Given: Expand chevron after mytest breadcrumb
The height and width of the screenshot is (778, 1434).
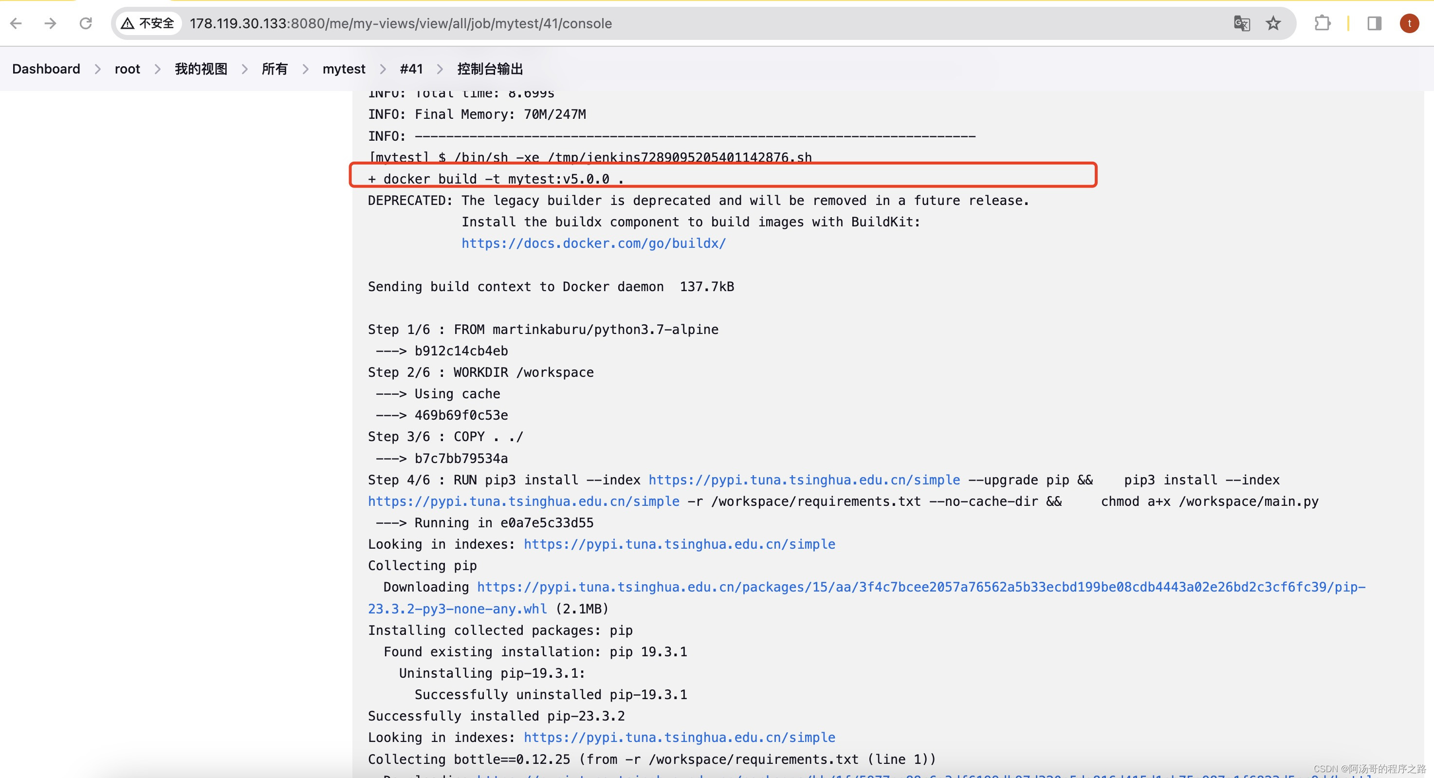Looking at the screenshot, I should click(x=383, y=69).
